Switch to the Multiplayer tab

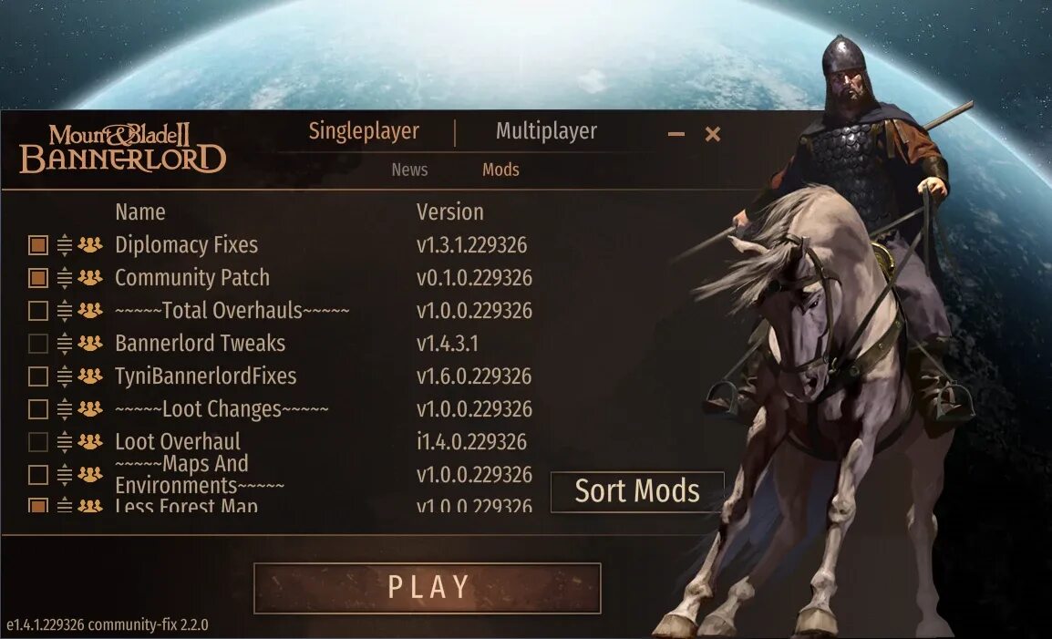(x=546, y=131)
